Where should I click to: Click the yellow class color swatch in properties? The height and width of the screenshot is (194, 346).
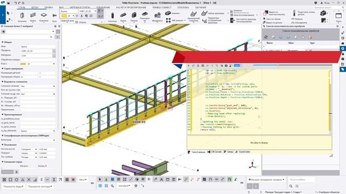coord(23,64)
